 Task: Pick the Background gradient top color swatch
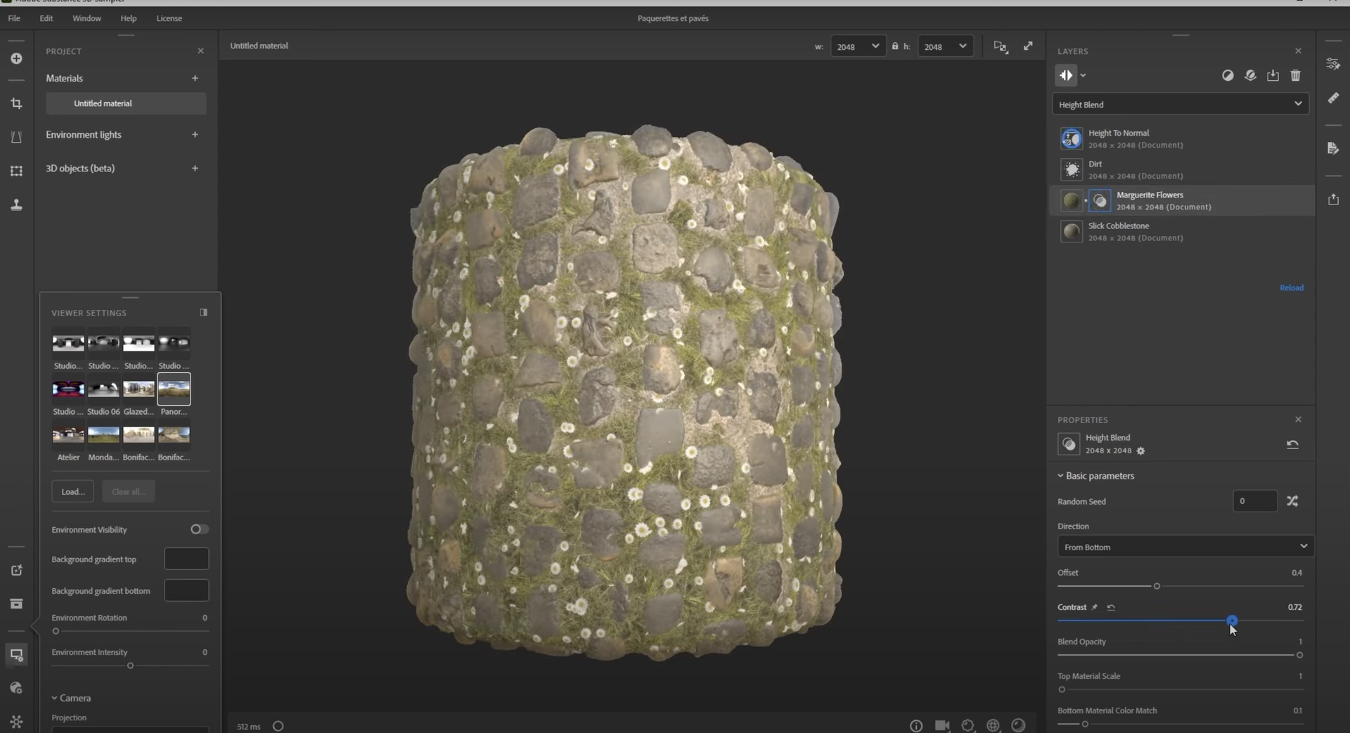(186, 558)
